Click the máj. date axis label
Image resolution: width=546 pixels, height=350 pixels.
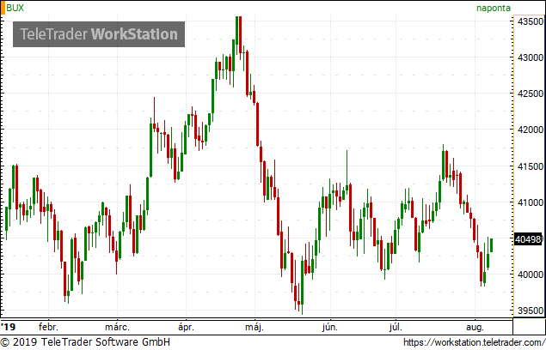255,327
